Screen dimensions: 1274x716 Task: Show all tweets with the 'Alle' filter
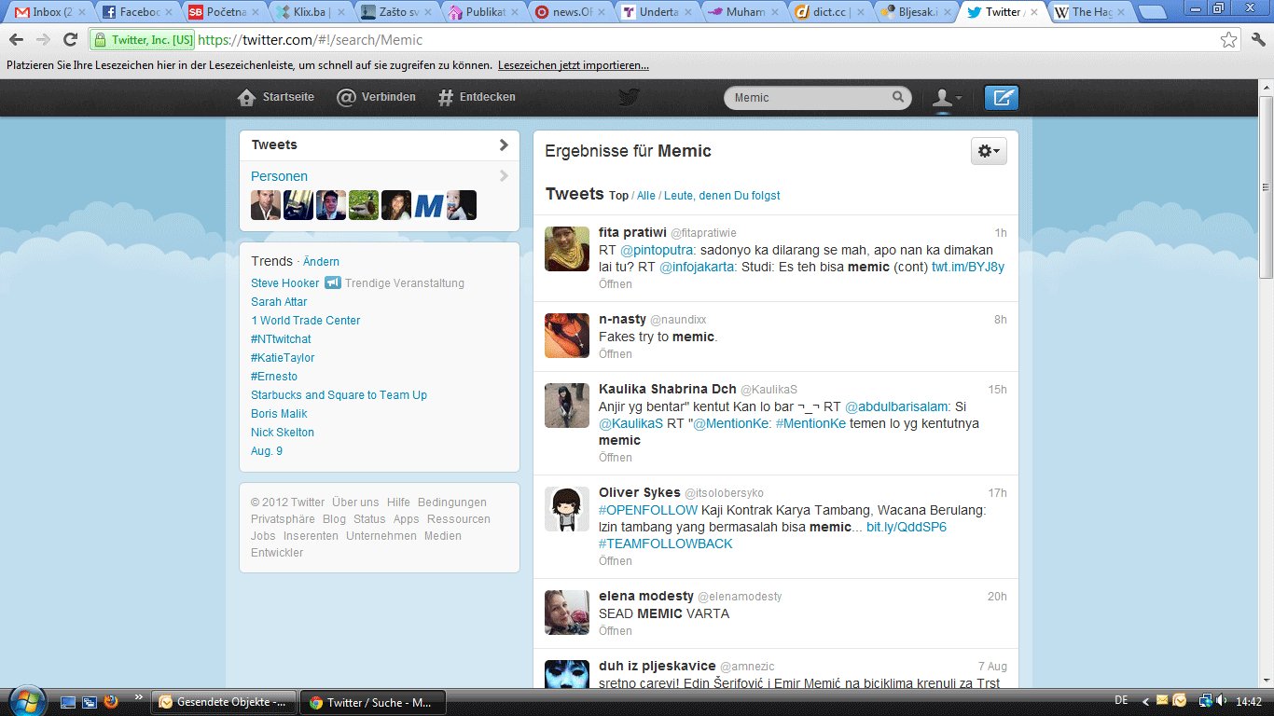[646, 196]
